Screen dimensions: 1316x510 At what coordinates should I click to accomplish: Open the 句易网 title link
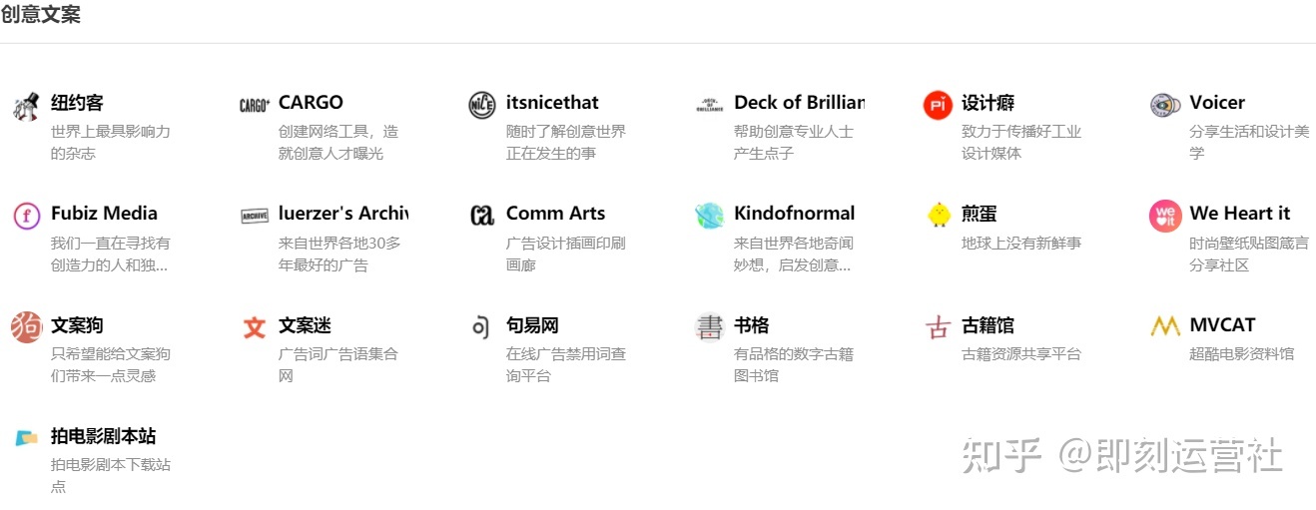[532, 324]
